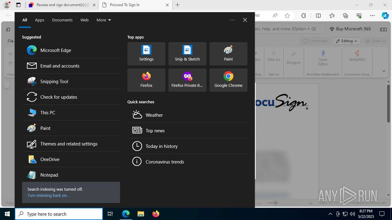The width and height of the screenshot is (392, 220).
Task: Switch to Documents search tab
Action: point(62,20)
